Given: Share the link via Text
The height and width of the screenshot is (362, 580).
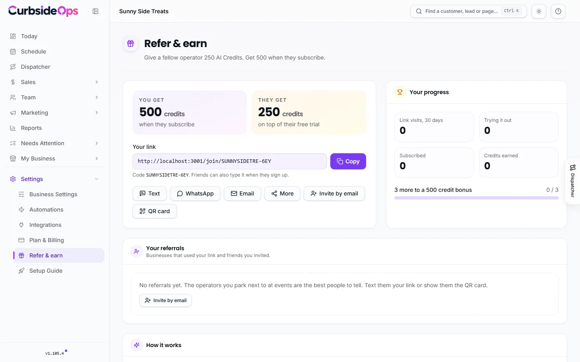Looking at the screenshot, I should click(149, 193).
